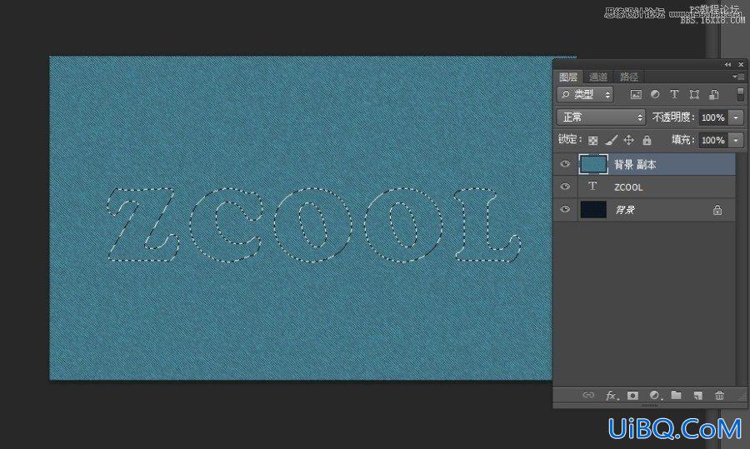Filter layers by adjustment layer icon
The height and width of the screenshot is (449, 750).
click(x=655, y=95)
